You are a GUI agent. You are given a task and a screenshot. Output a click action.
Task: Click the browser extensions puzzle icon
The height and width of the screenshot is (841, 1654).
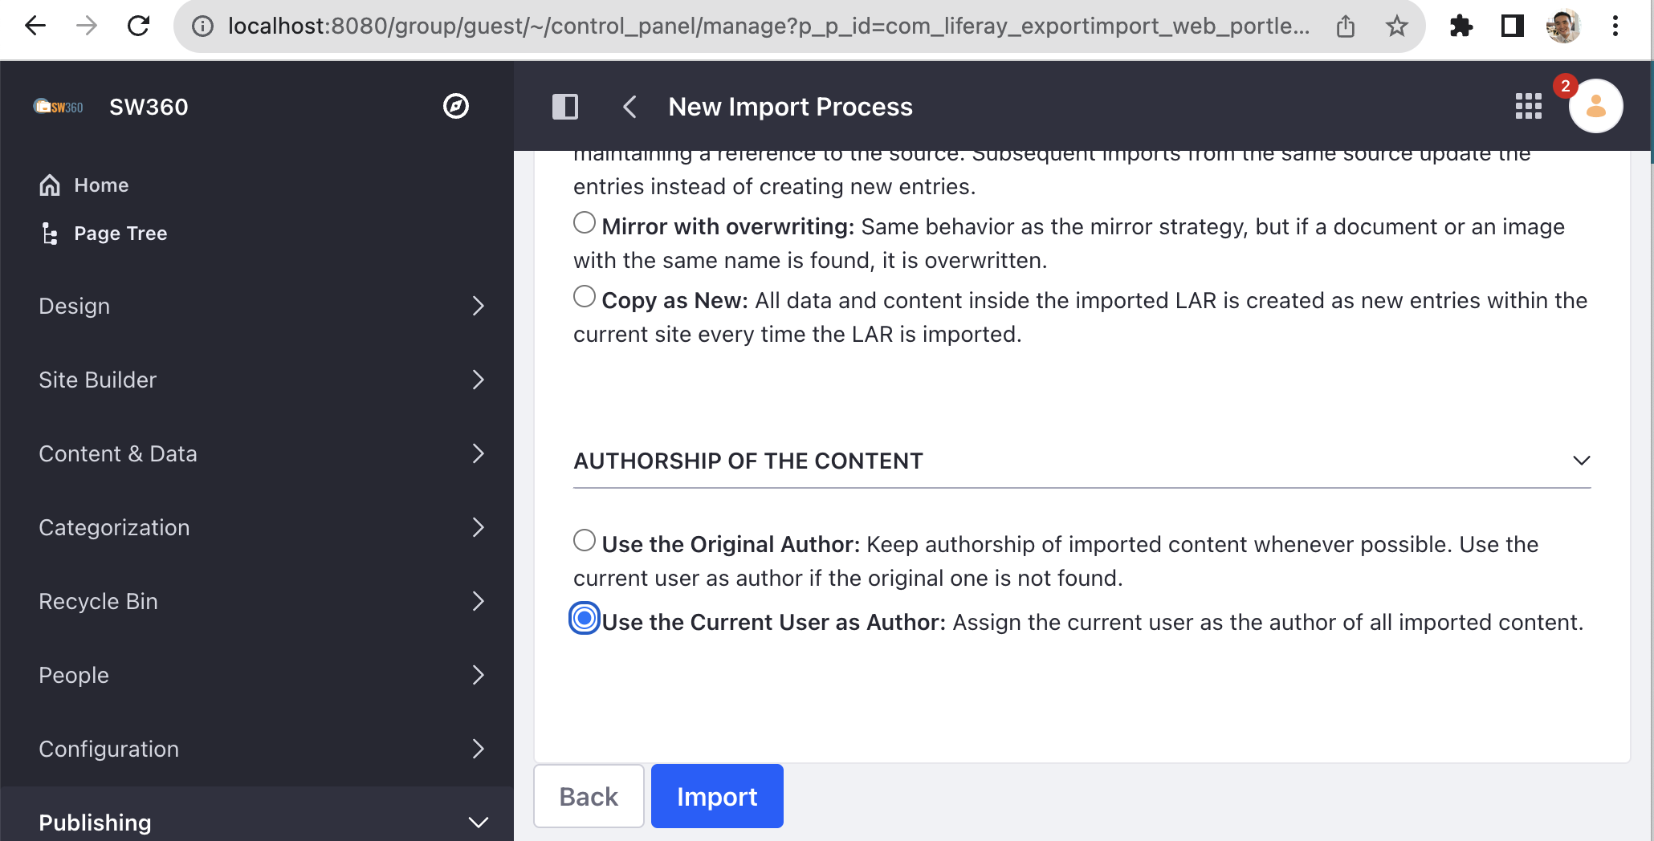click(x=1460, y=26)
